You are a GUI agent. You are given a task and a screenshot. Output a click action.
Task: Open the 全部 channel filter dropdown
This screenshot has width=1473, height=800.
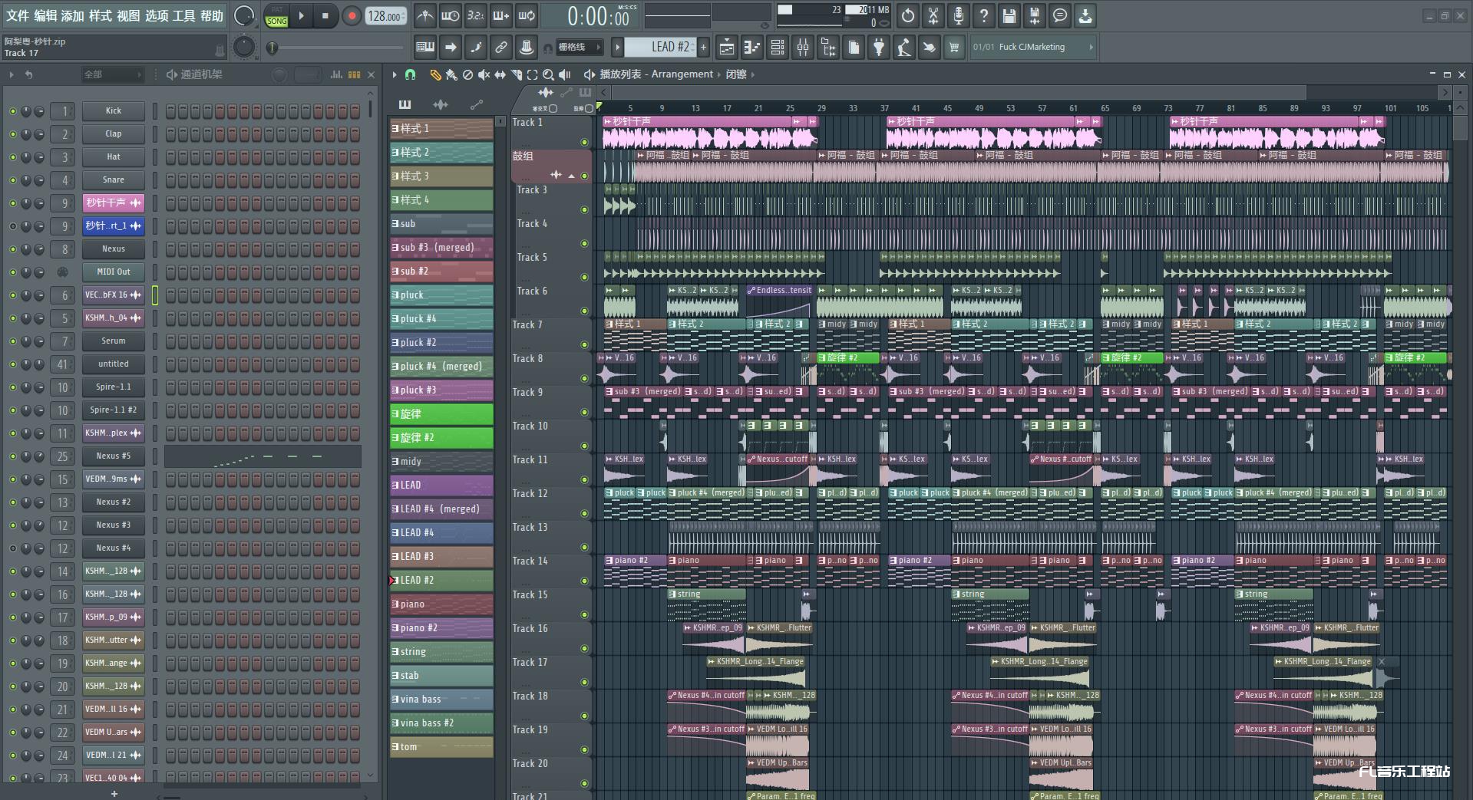[x=112, y=74]
